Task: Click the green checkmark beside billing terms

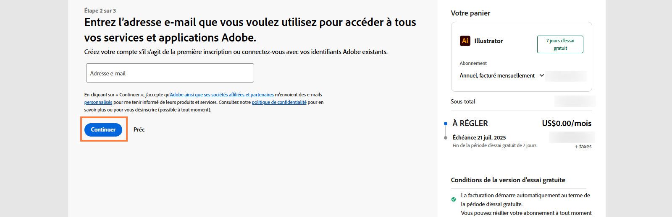Action: coord(454,199)
